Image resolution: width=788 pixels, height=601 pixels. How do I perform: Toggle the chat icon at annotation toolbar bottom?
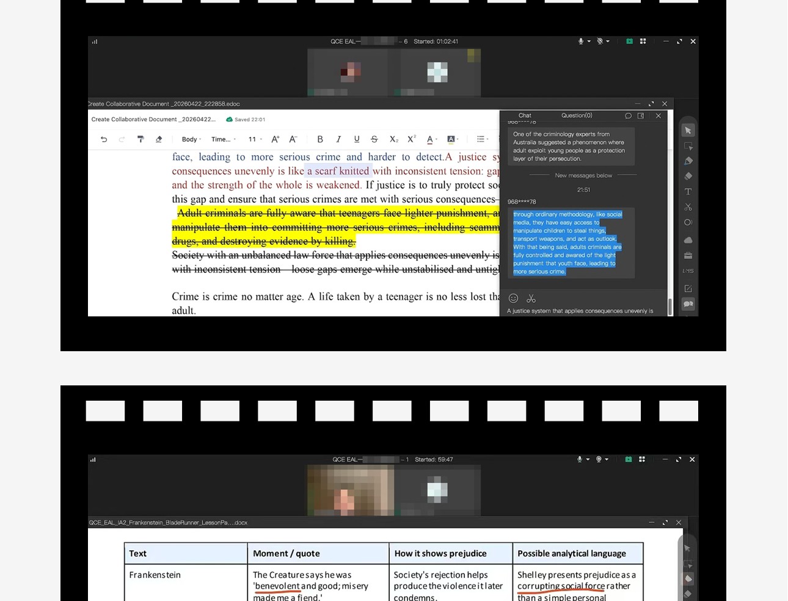688,304
